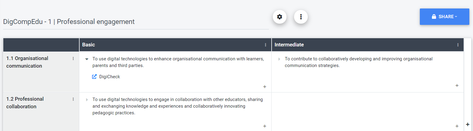The width and height of the screenshot is (473, 131).
Task: Add a new column with the plus icon
Action: [468, 124]
